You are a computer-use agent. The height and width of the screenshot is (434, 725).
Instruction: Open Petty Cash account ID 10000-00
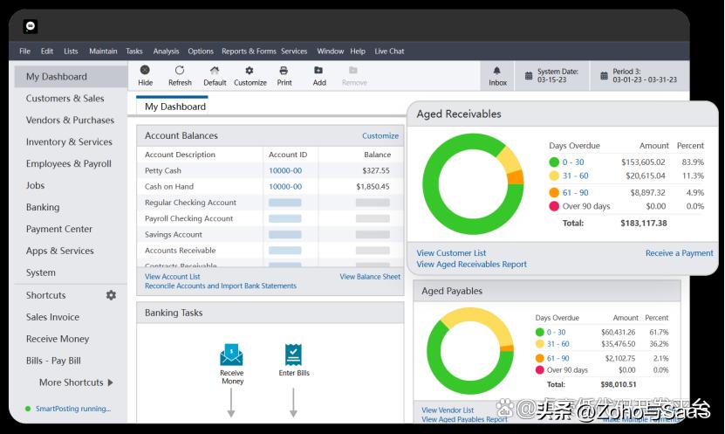tap(285, 171)
